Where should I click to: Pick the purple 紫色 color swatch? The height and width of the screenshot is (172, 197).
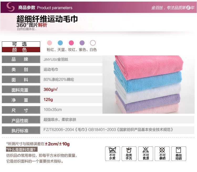[82, 43]
